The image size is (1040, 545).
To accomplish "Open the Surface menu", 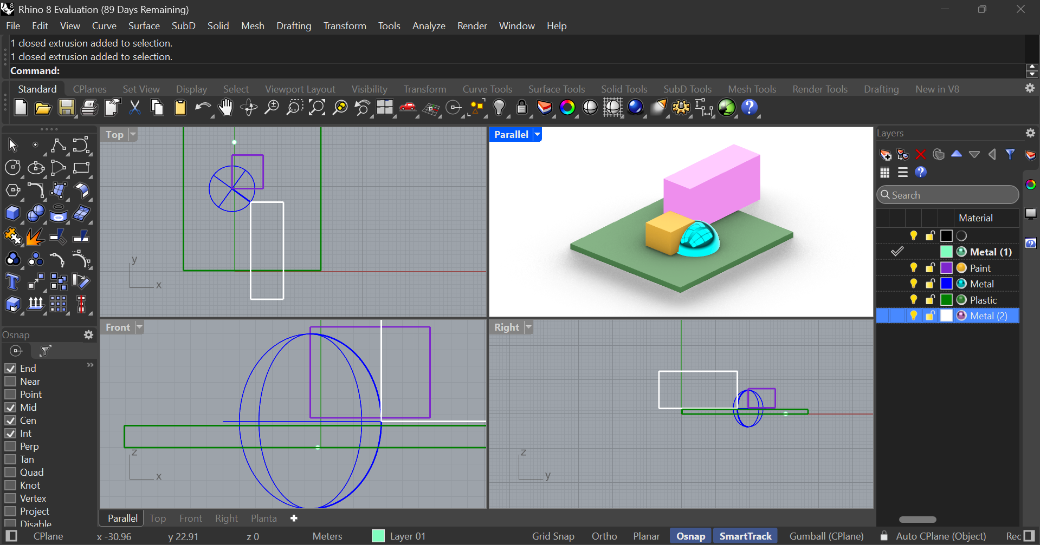I will [144, 26].
